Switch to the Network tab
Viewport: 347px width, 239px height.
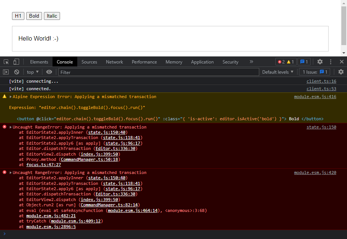[114, 62]
